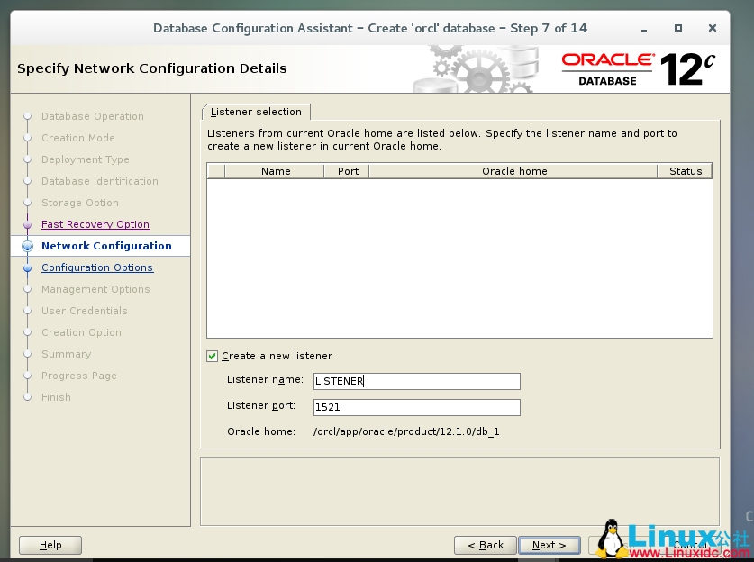
Task: Click inside the Listener port field
Action: click(416, 407)
